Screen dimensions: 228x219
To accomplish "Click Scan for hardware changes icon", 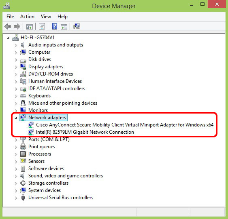I will tap(77, 26).
